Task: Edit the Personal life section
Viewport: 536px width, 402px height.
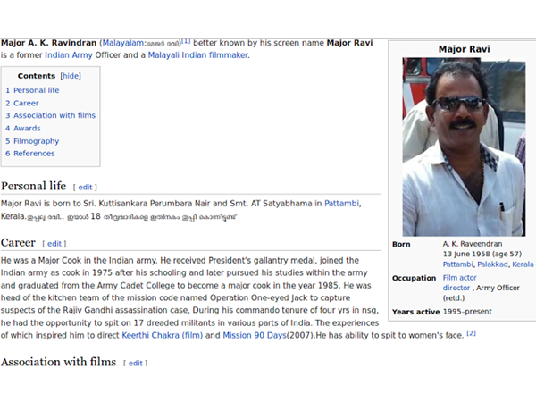Action: click(x=85, y=188)
